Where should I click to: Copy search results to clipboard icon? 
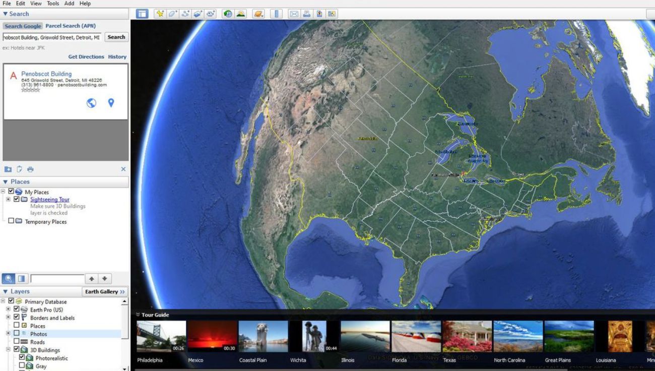[19, 169]
